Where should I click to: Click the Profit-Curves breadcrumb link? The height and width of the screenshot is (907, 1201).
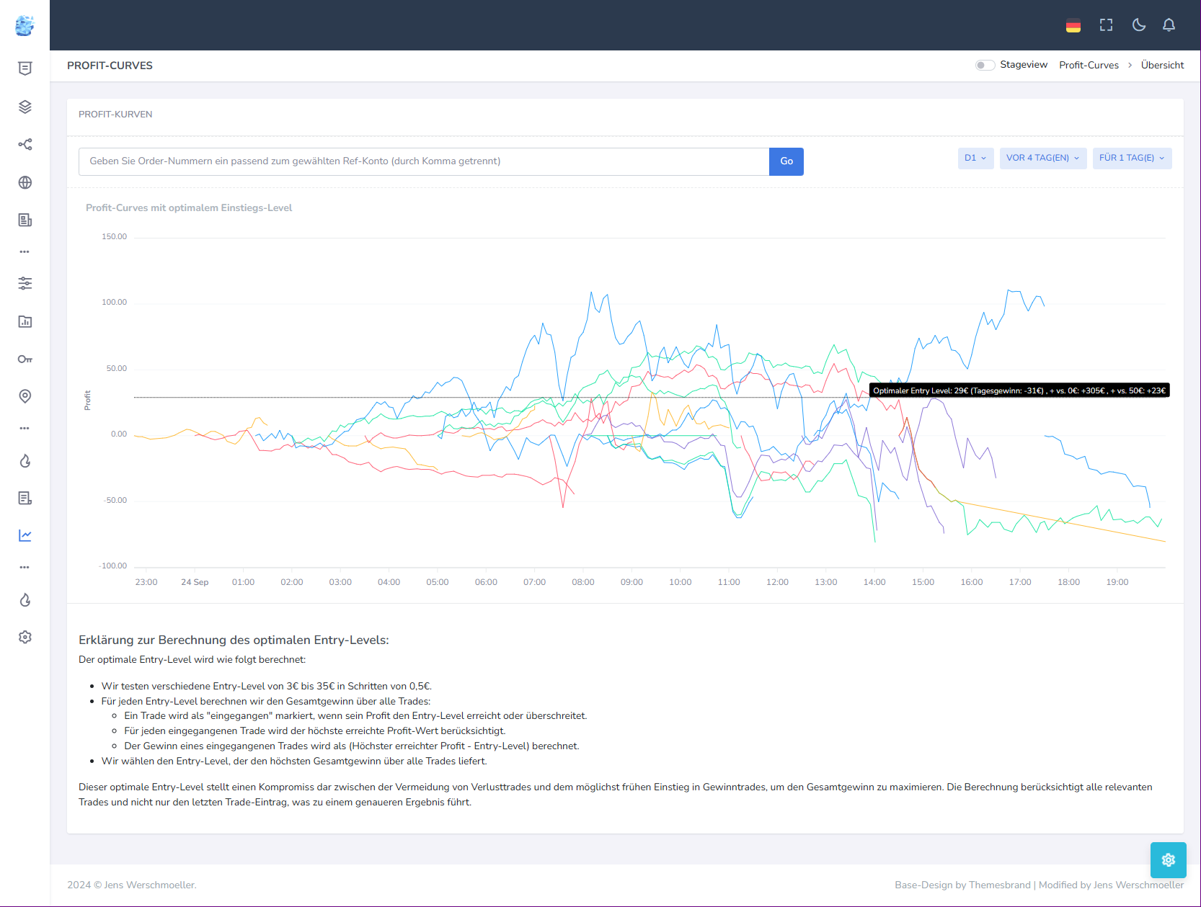(x=1089, y=65)
